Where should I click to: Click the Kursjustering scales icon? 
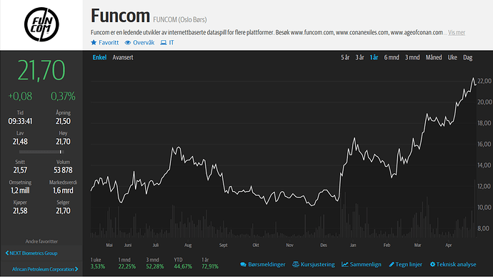point(296,264)
